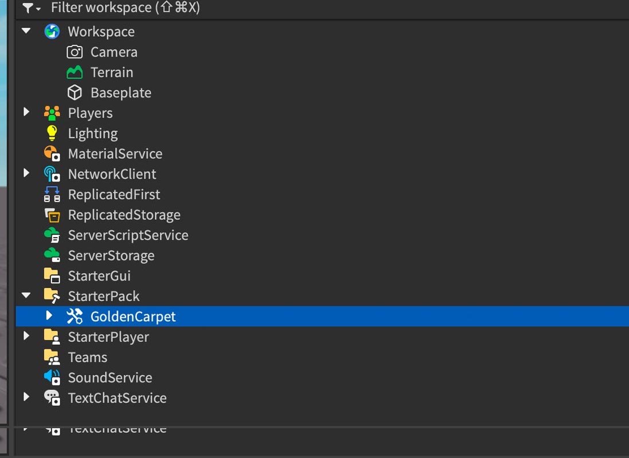Select the Teams service item

tap(88, 357)
